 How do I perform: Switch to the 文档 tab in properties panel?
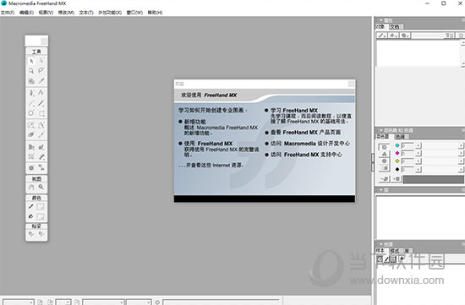(395, 27)
